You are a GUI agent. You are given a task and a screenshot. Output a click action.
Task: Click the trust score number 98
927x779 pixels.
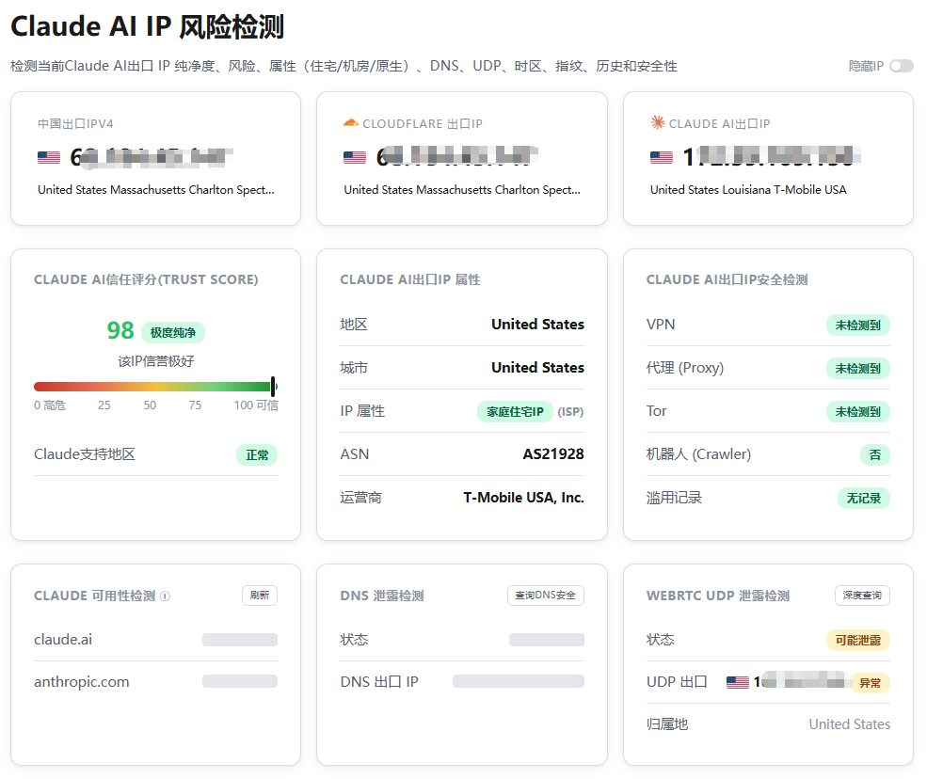click(120, 330)
